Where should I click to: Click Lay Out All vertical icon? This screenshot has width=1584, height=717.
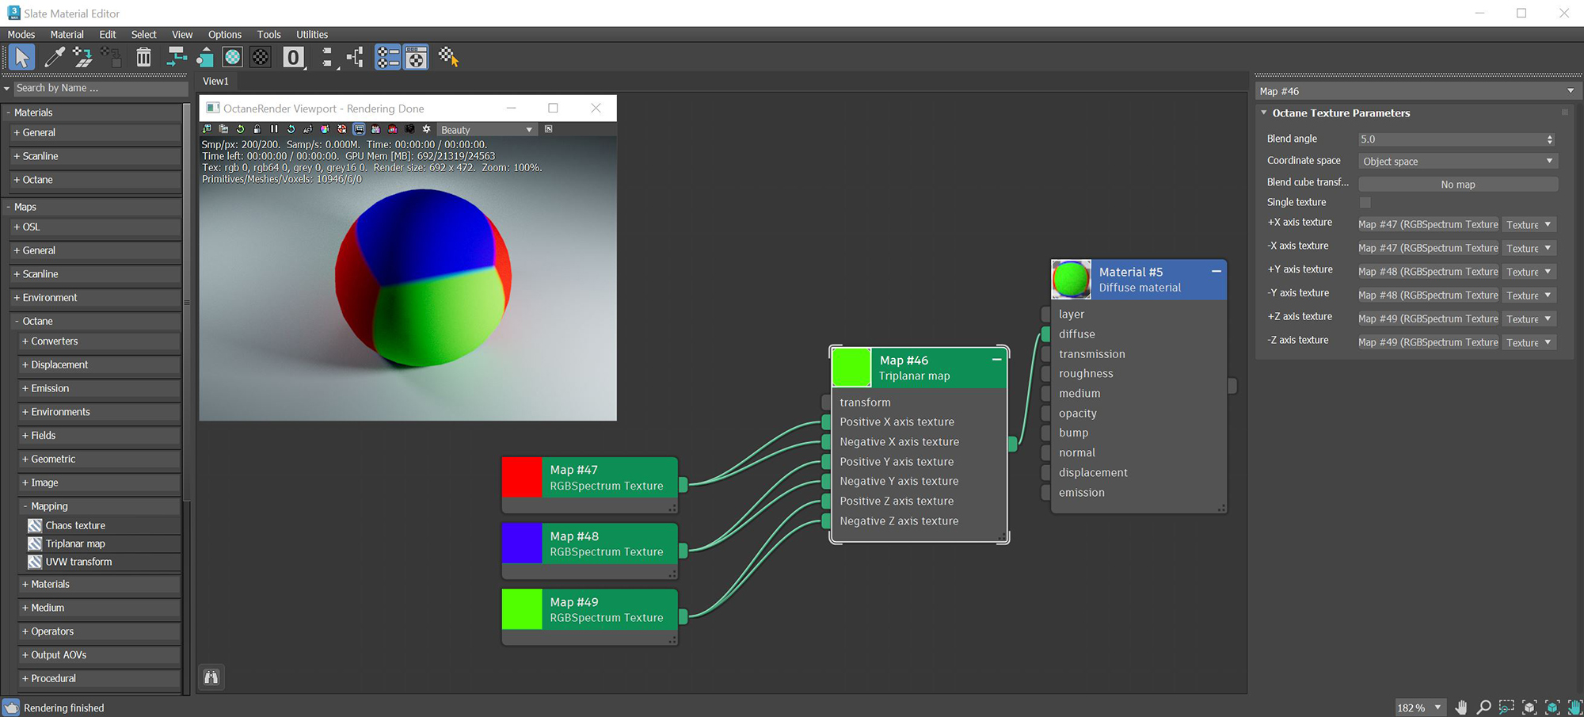[327, 57]
